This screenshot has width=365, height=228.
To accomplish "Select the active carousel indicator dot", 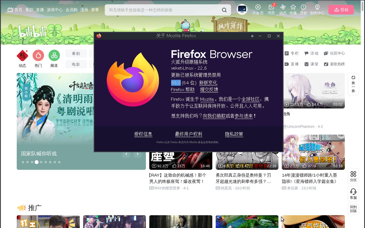I will coord(37,162).
